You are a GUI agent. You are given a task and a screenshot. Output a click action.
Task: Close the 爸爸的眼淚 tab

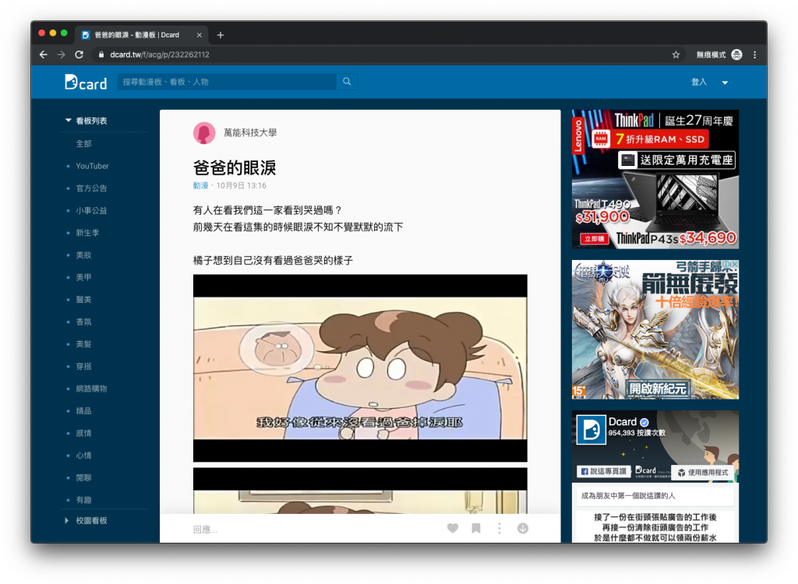(x=199, y=35)
